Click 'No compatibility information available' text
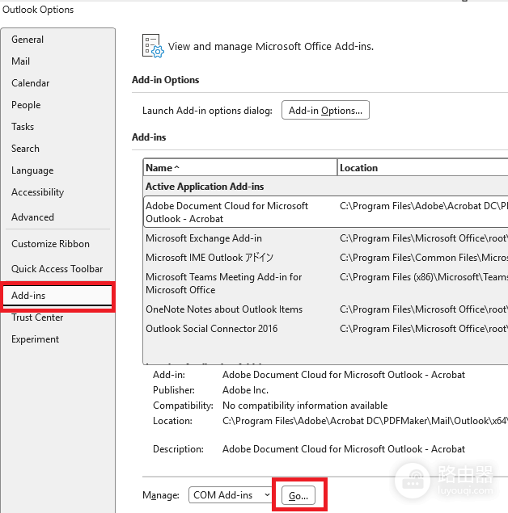508x513 pixels. 305,406
